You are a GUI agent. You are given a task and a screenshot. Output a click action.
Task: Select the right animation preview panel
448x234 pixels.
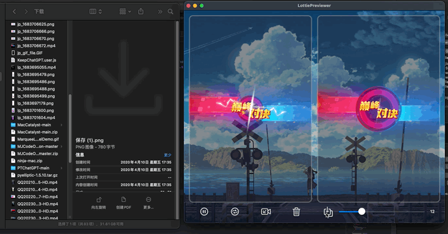[x=379, y=109]
